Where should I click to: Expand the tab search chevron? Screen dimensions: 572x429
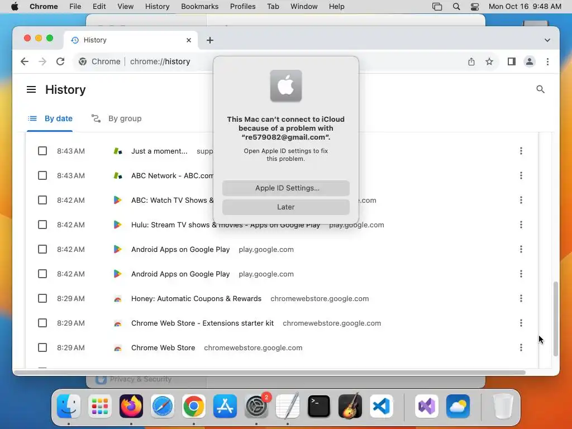[547, 40]
